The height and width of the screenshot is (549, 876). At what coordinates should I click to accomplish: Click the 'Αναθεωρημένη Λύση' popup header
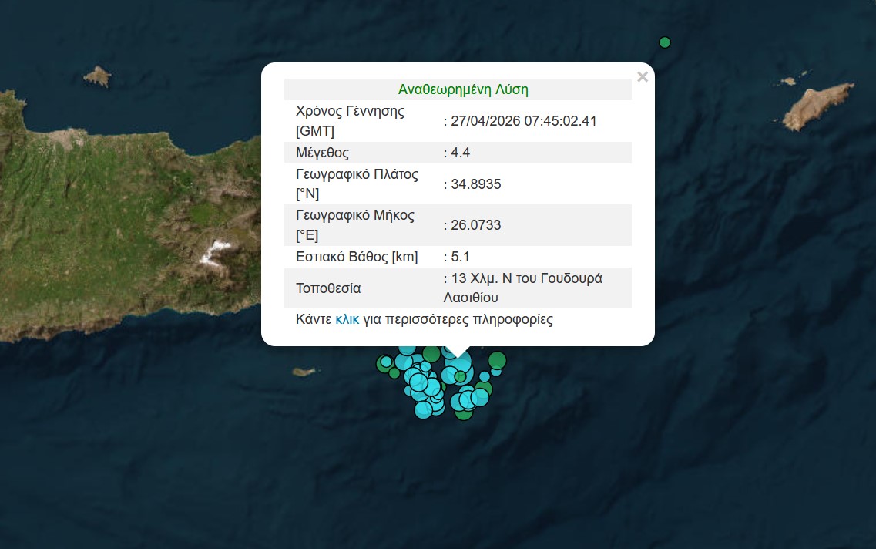coord(462,89)
